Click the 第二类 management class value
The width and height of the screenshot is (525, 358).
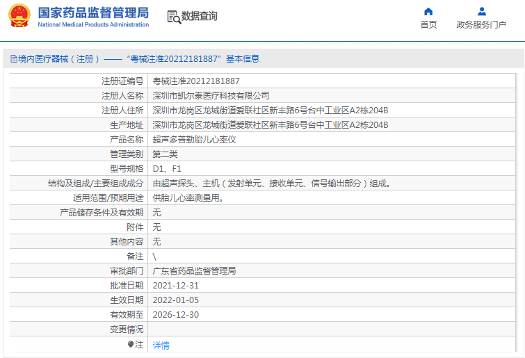pyautogui.click(x=165, y=154)
